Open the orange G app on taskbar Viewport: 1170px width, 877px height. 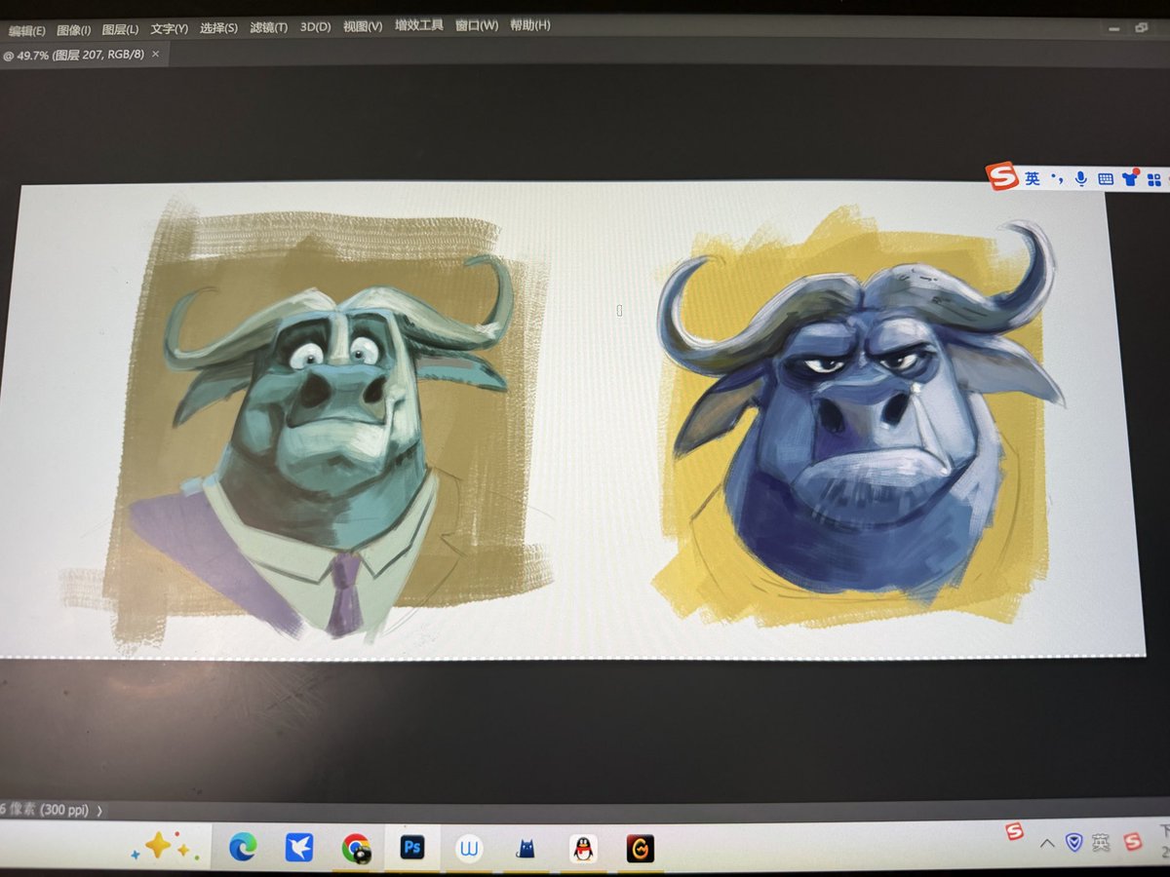coord(640,849)
